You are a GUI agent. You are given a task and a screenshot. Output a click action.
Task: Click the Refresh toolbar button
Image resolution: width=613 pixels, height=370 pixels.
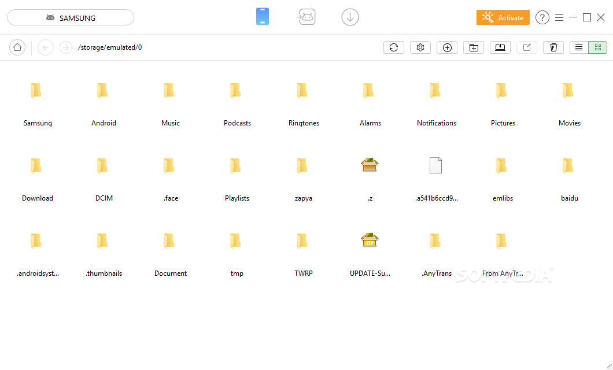pyautogui.click(x=394, y=47)
